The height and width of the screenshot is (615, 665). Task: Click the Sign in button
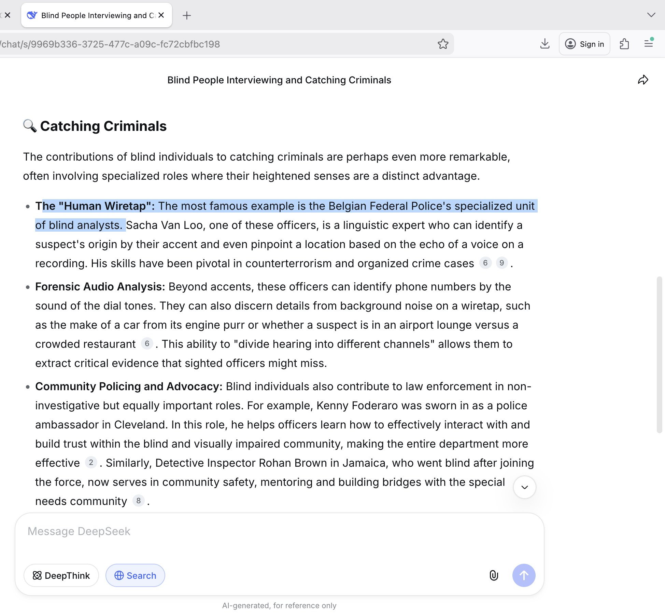click(x=584, y=44)
